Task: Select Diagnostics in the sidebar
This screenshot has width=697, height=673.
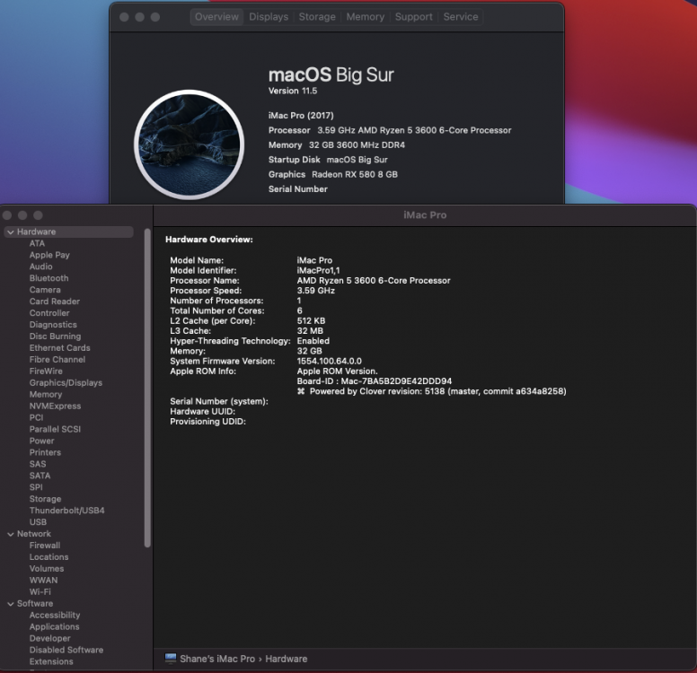Action: pos(53,325)
